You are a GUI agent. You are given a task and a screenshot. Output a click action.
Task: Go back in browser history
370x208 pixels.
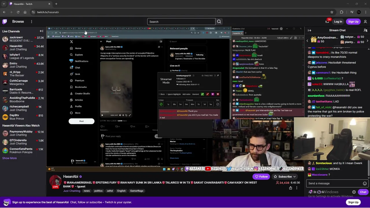(x=4, y=12)
